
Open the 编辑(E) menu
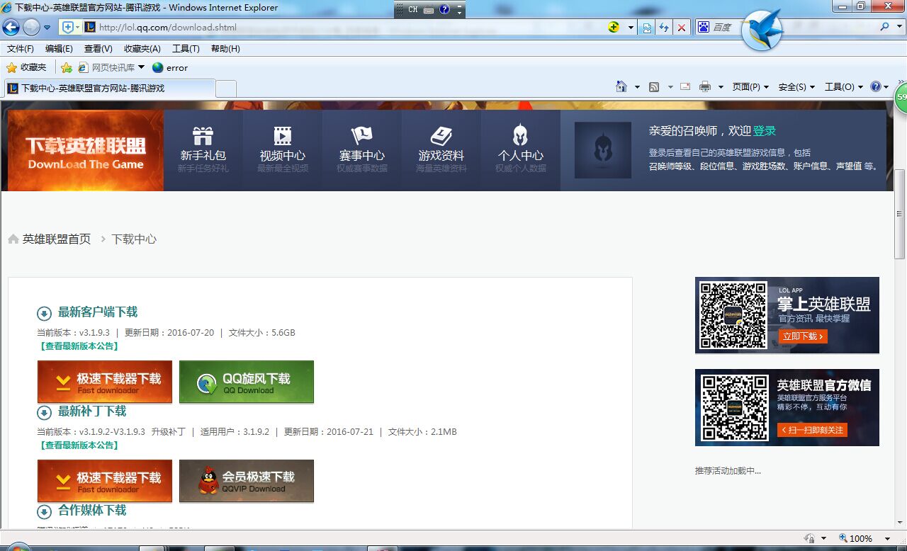click(x=59, y=49)
